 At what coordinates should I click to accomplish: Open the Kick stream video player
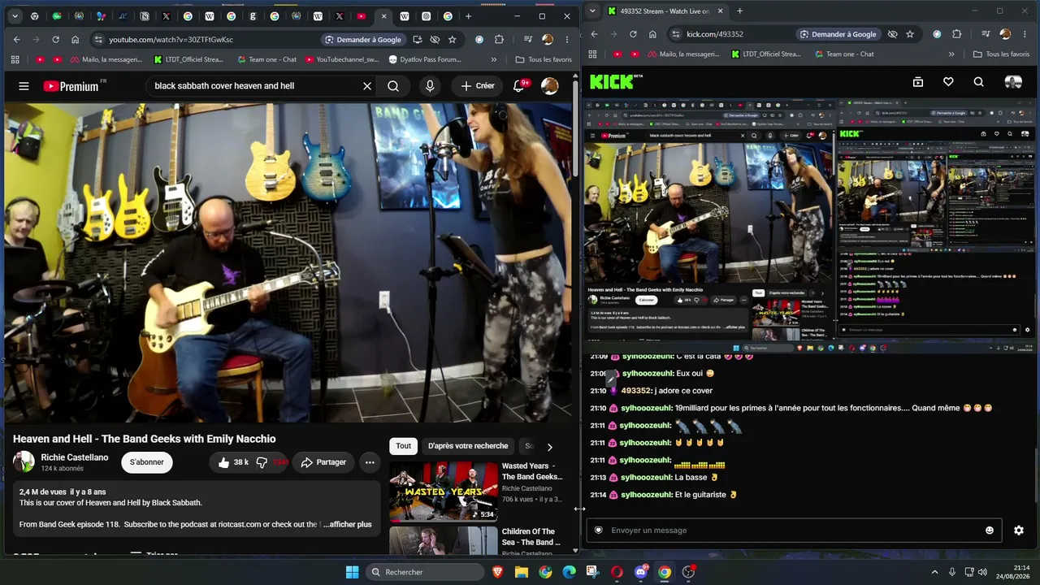click(810, 225)
